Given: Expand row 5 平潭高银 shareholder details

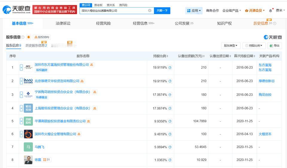Looking at the screenshot, I should 21,121.
